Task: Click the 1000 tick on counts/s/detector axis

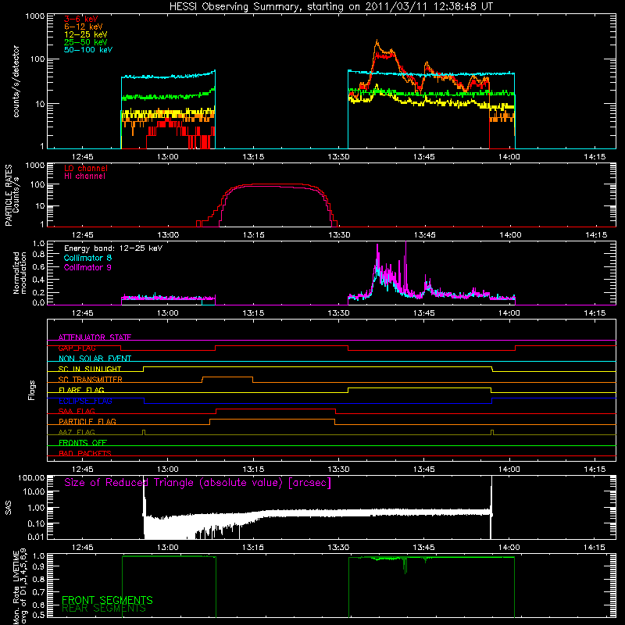Action: coord(34,16)
